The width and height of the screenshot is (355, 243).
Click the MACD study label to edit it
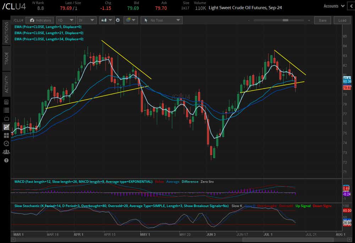(82, 181)
